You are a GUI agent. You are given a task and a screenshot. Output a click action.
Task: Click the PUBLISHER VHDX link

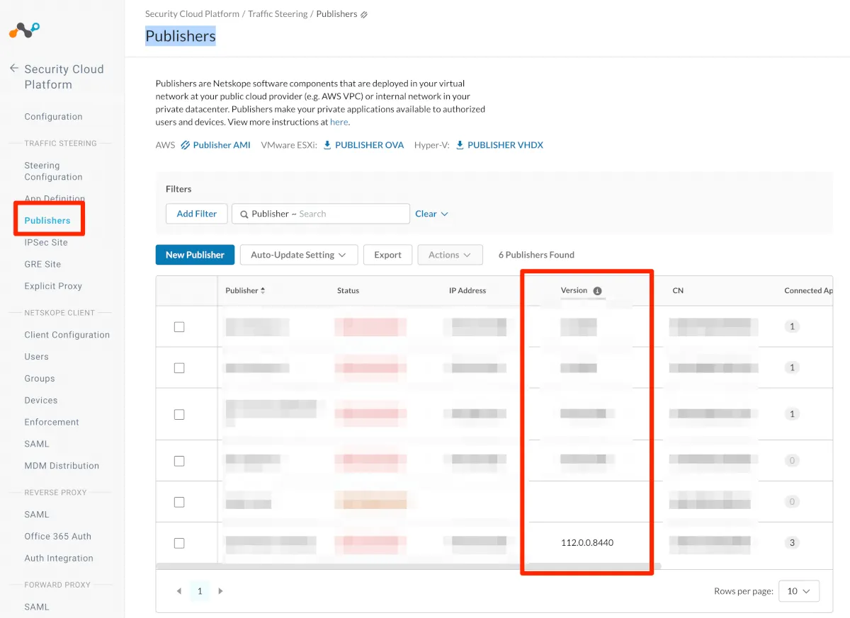505,145
